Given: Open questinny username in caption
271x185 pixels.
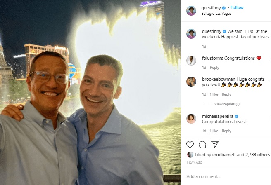Looking at the screenshot, I should coord(212,31).
